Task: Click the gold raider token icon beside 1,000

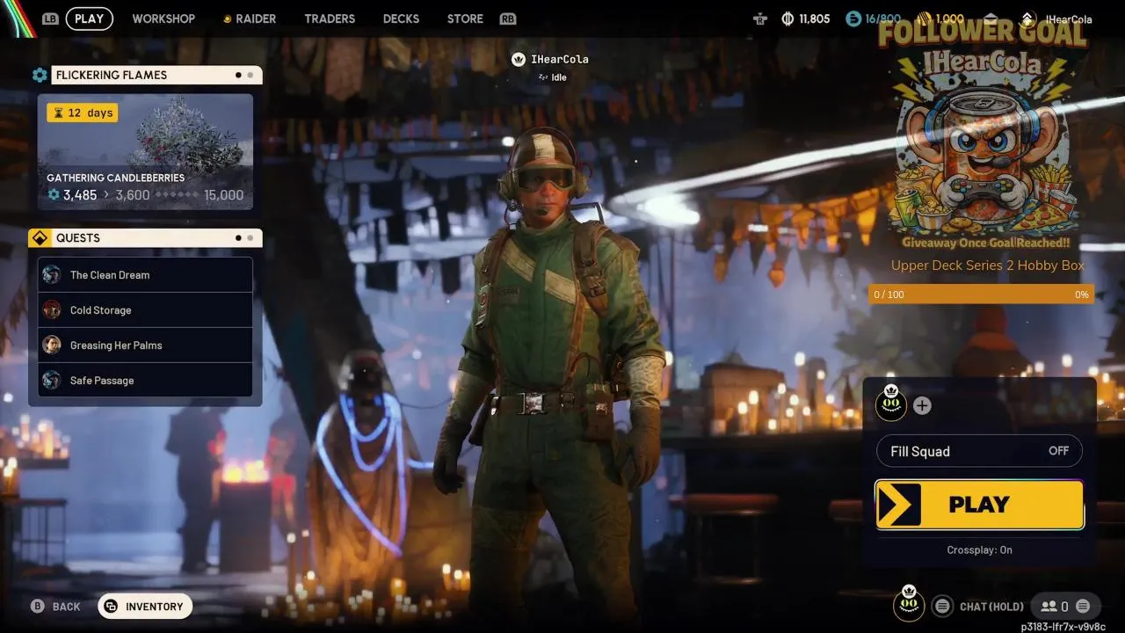Action: pyautogui.click(x=924, y=18)
